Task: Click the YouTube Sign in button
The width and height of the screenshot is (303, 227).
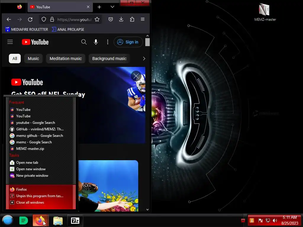Action: [x=128, y=42]
